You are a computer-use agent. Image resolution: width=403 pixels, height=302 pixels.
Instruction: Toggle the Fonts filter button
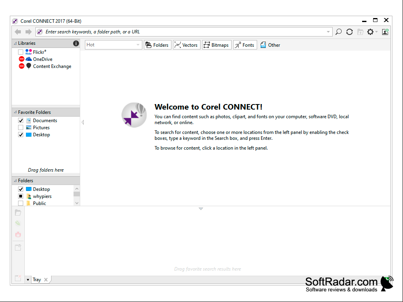[245, 45]
